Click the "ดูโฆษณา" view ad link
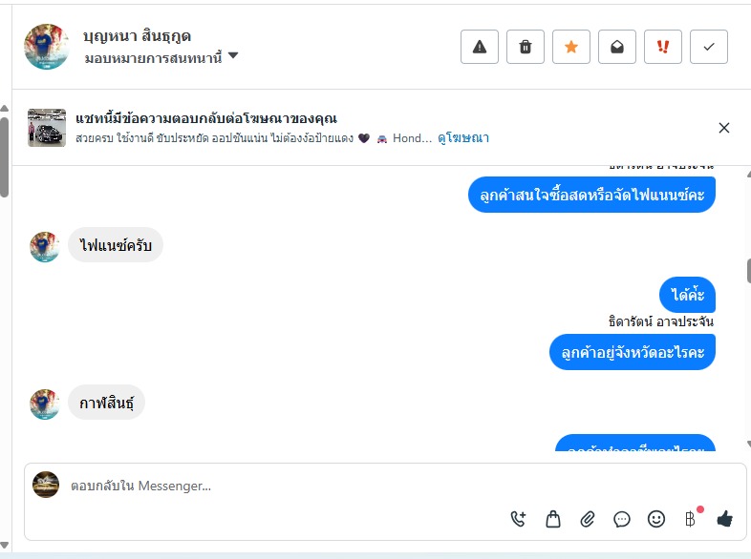751x559 pixels. [x=463, y=138]
